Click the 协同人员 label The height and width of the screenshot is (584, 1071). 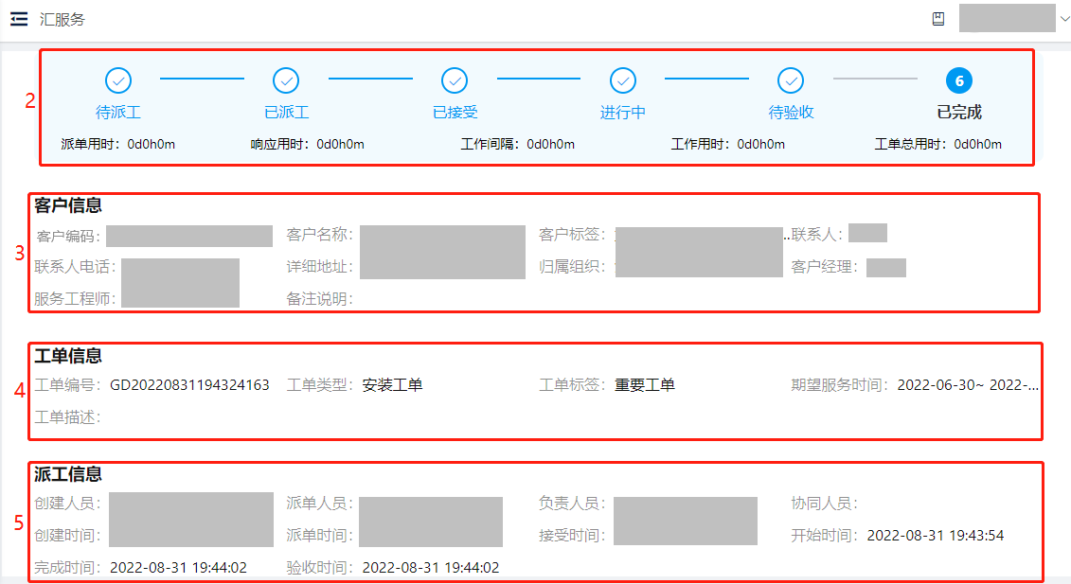coord(825,504)
